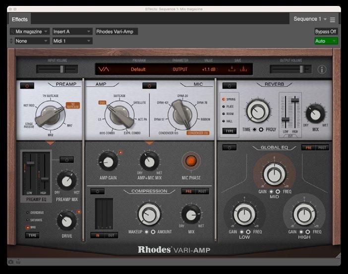Click the Amp+Mic Mix knob

pyautogui.click(x=149, y=162)
